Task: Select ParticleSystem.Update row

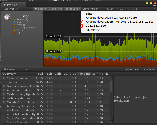Action: (x=56, y=118)
